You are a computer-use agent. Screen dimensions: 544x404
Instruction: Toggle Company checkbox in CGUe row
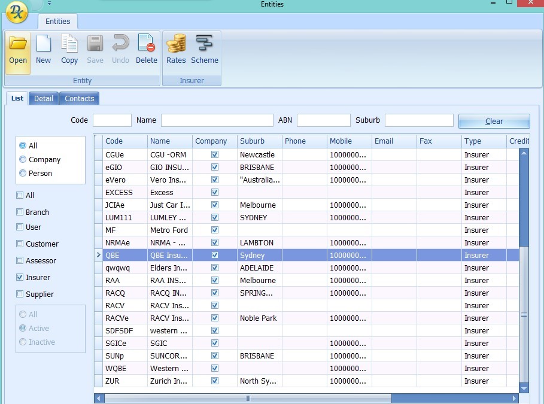coord(215,154)
